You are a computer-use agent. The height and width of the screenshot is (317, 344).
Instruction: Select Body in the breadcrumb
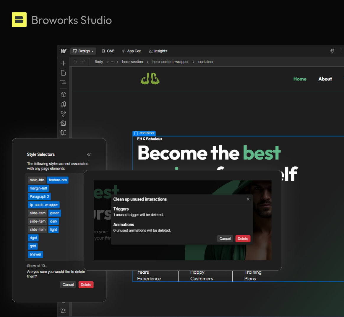(99, 62)
